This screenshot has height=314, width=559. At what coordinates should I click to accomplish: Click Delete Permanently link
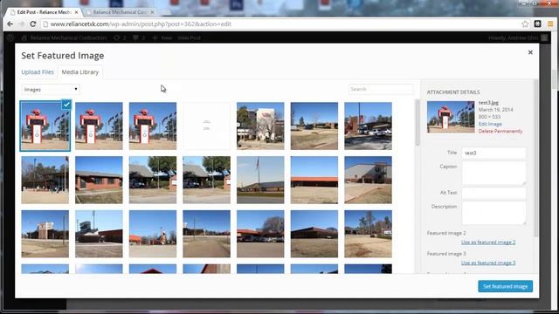[500, 131]
